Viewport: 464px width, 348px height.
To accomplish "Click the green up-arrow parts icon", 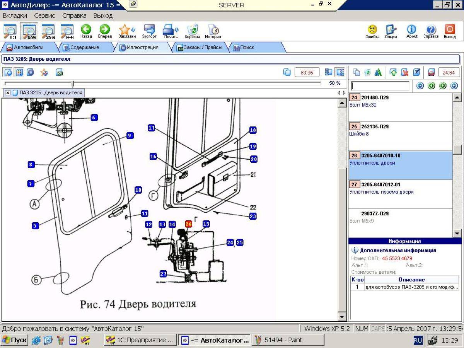I will click(393, 72).
